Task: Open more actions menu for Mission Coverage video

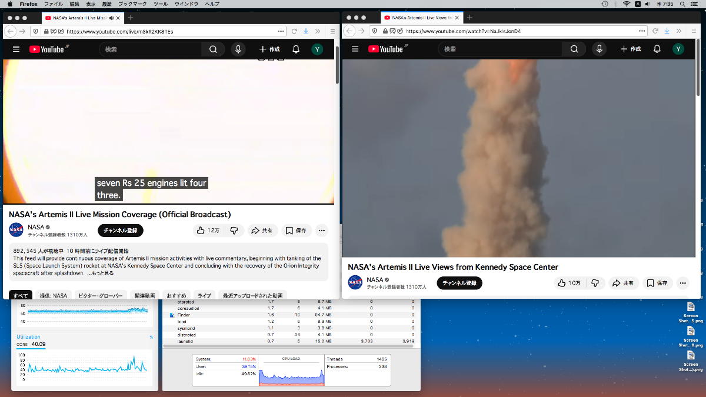Action: coord(321,231)
